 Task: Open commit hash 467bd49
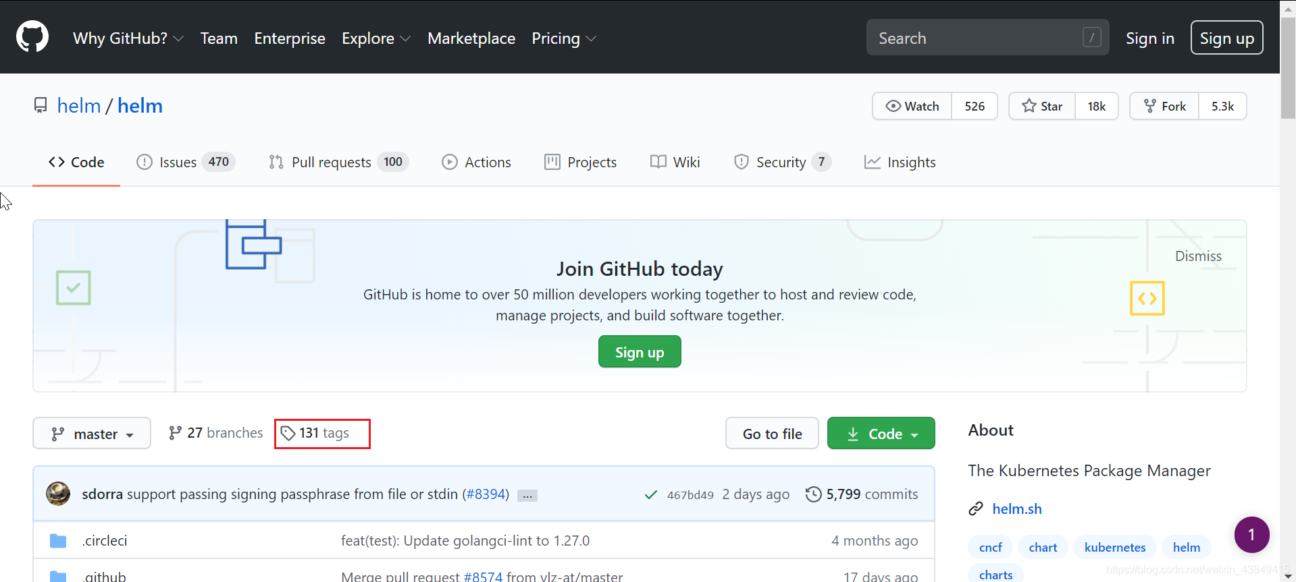click(x=690, y=495)
